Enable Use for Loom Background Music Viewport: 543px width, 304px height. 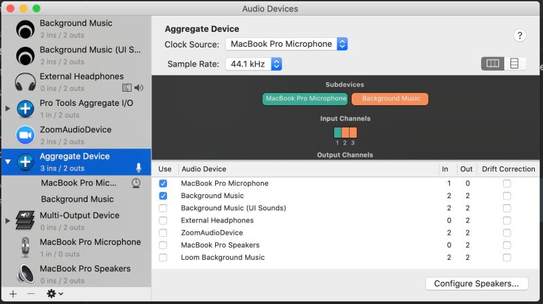click(163, 258)
